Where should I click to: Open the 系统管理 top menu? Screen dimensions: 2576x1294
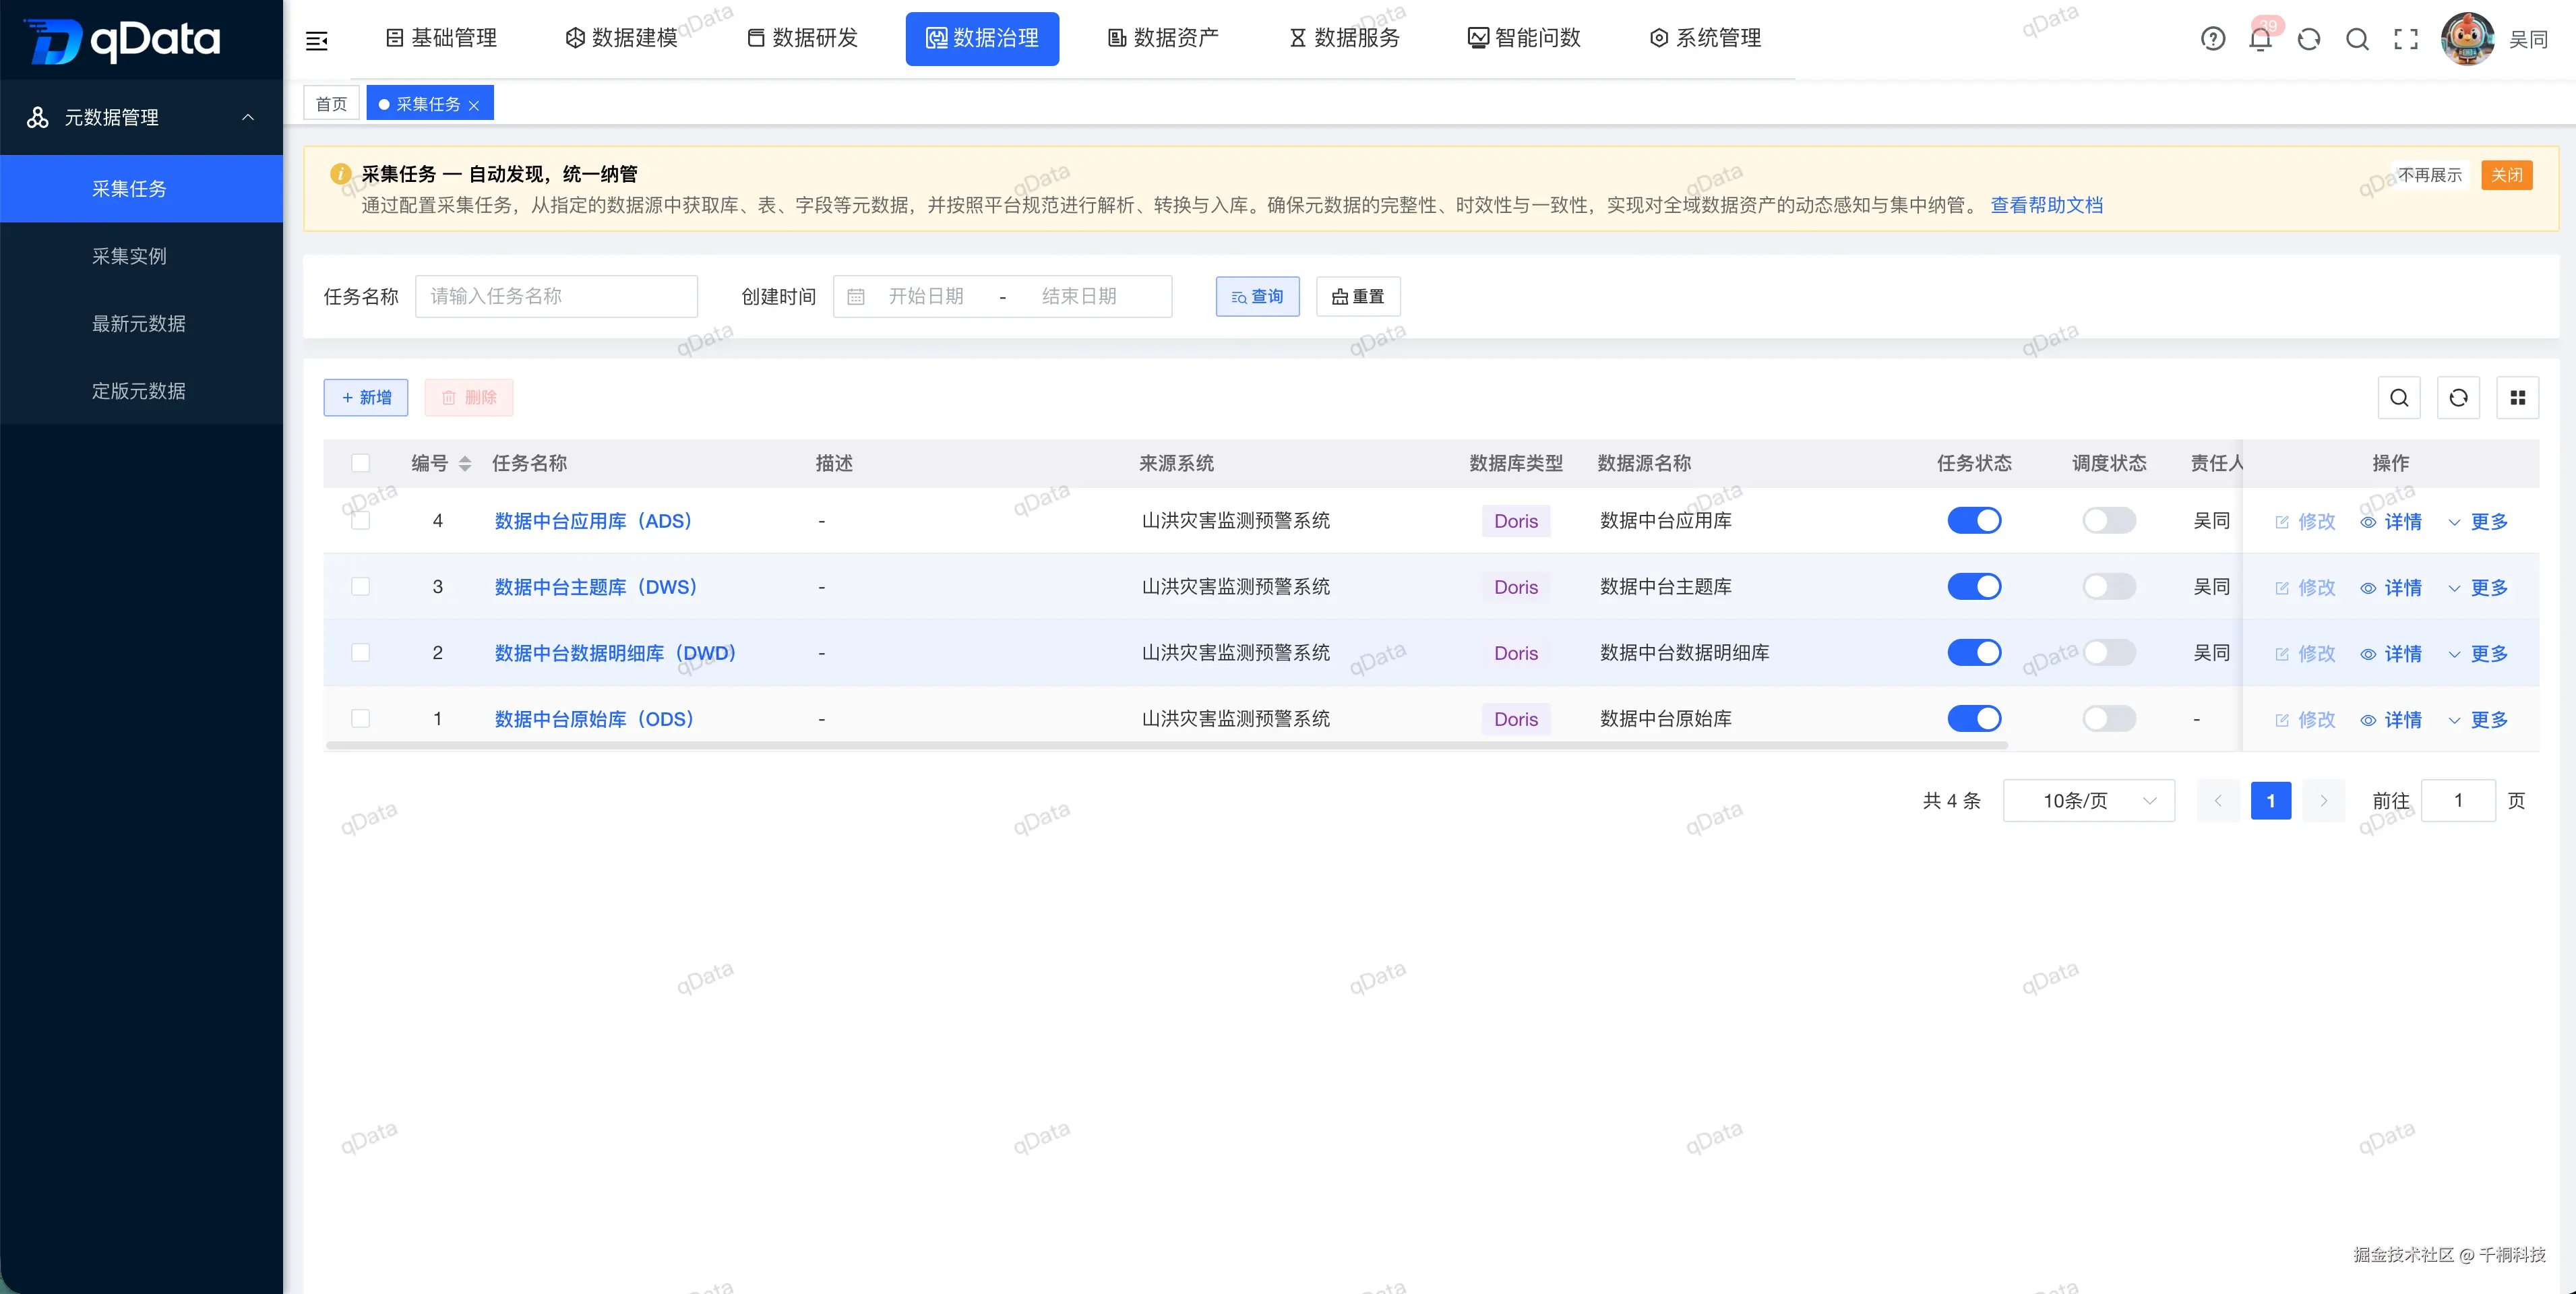pos(1705,38)
